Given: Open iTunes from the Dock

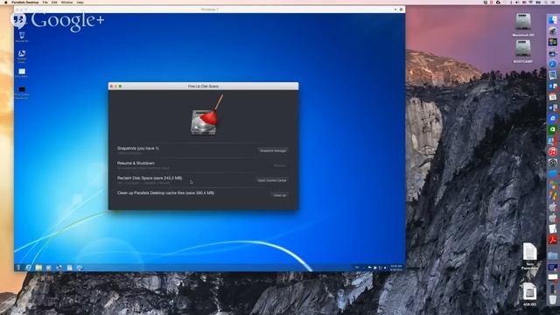Looking at the screenshot, I should click(552, 151).
